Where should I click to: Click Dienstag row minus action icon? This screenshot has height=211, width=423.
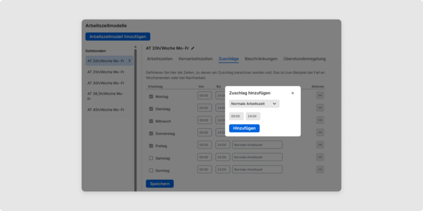pyautogui.click(x=320, y=108)
